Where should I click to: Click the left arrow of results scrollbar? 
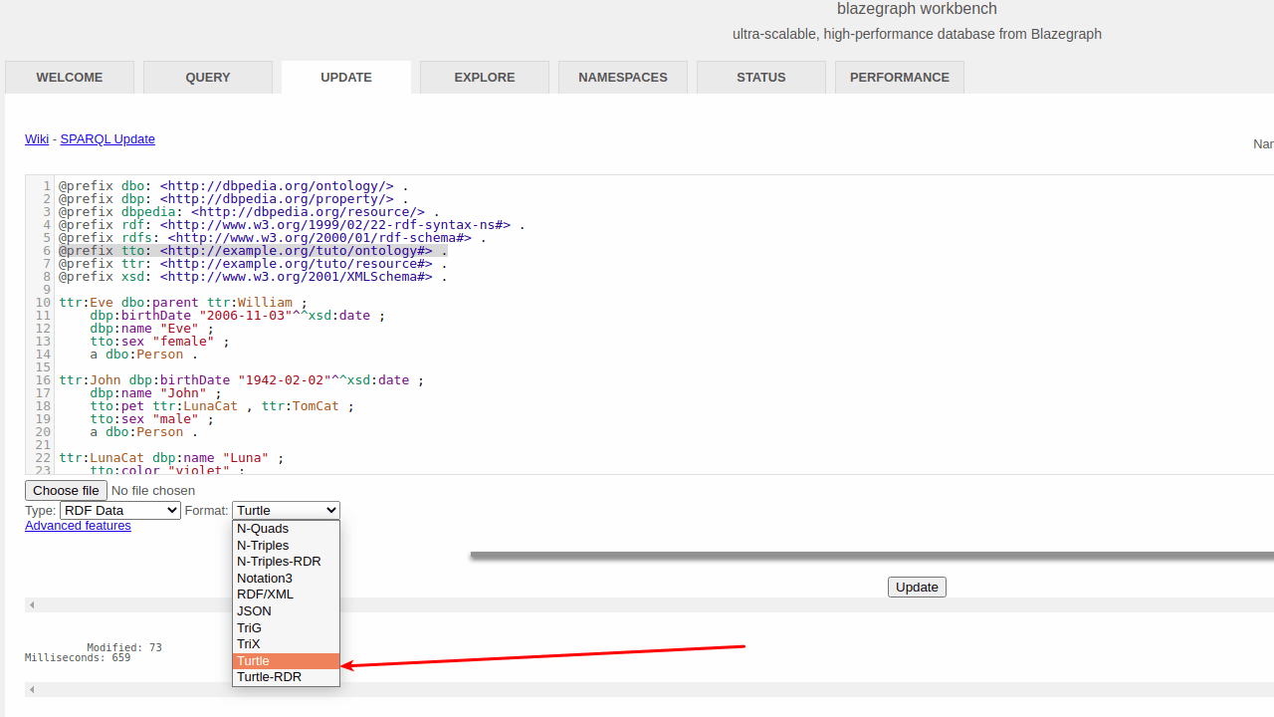pyautogui.click(x=31, y=604)
